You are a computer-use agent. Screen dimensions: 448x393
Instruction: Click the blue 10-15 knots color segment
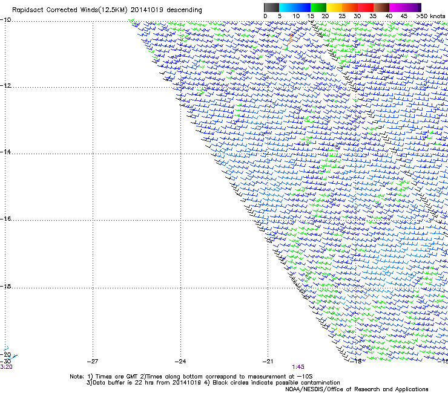pos(303,7)
